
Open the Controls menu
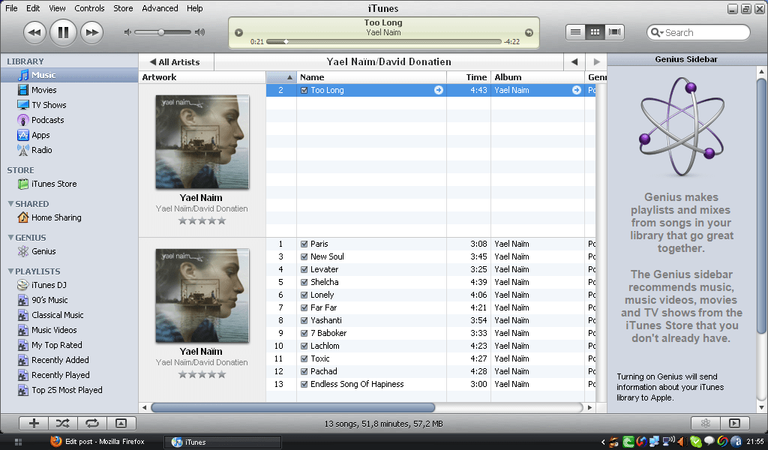click(x=90, y=8)
